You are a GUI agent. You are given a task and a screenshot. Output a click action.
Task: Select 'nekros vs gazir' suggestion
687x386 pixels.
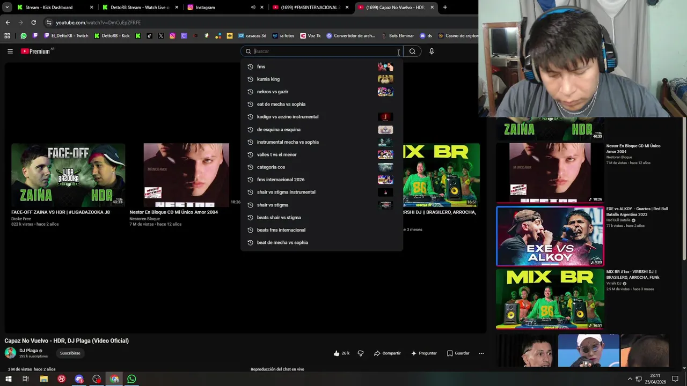321,92
